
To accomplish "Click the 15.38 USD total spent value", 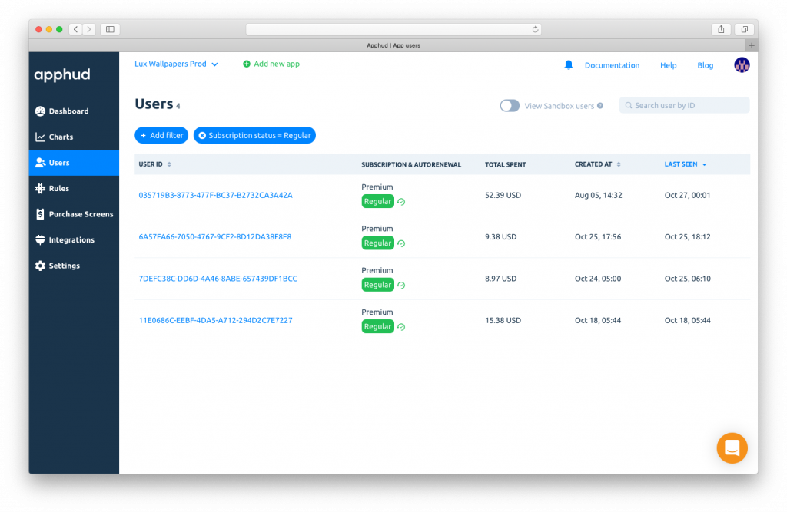I will click(x=503, y=320).
